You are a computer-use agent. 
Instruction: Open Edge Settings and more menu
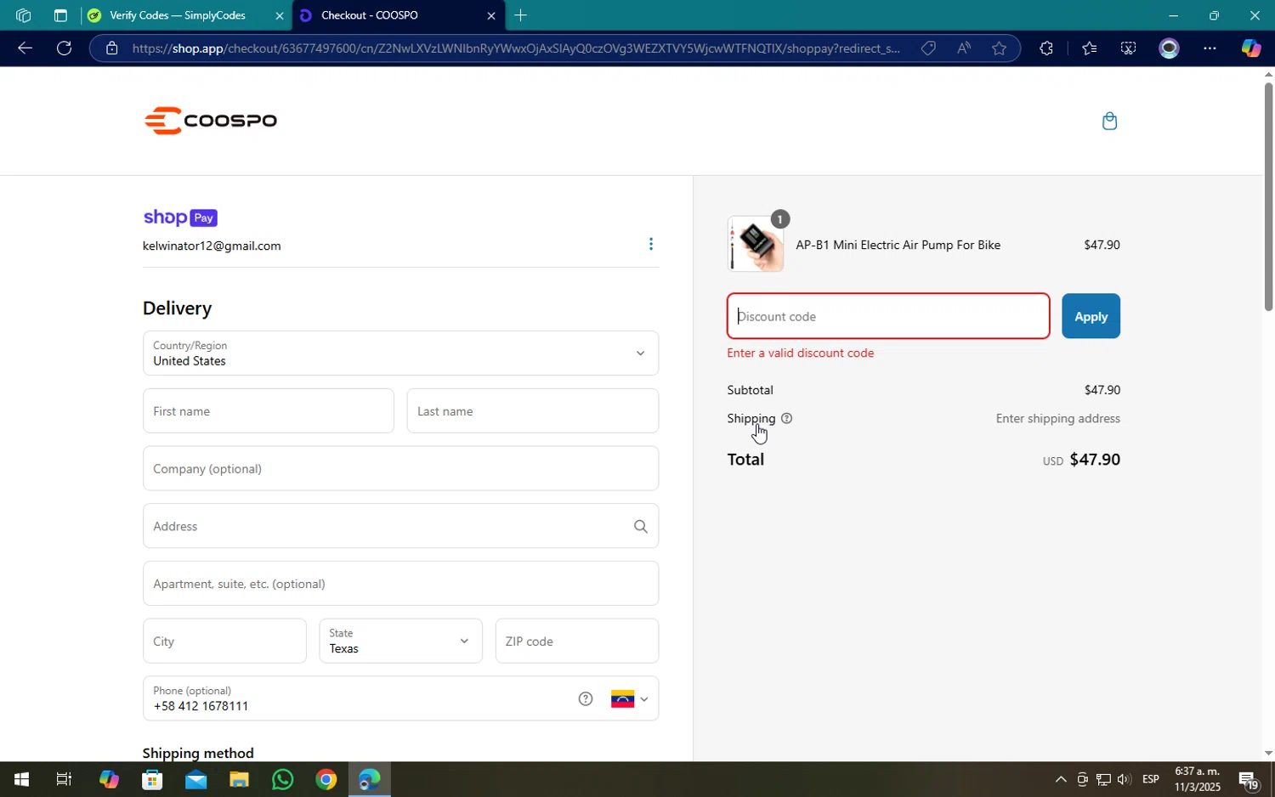tap(1210, 48)
